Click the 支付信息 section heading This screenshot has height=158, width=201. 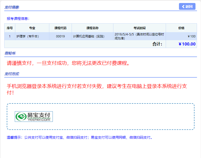click(12, 7)
